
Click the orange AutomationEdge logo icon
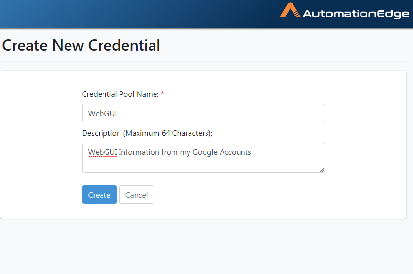click(x=290, y=11)
